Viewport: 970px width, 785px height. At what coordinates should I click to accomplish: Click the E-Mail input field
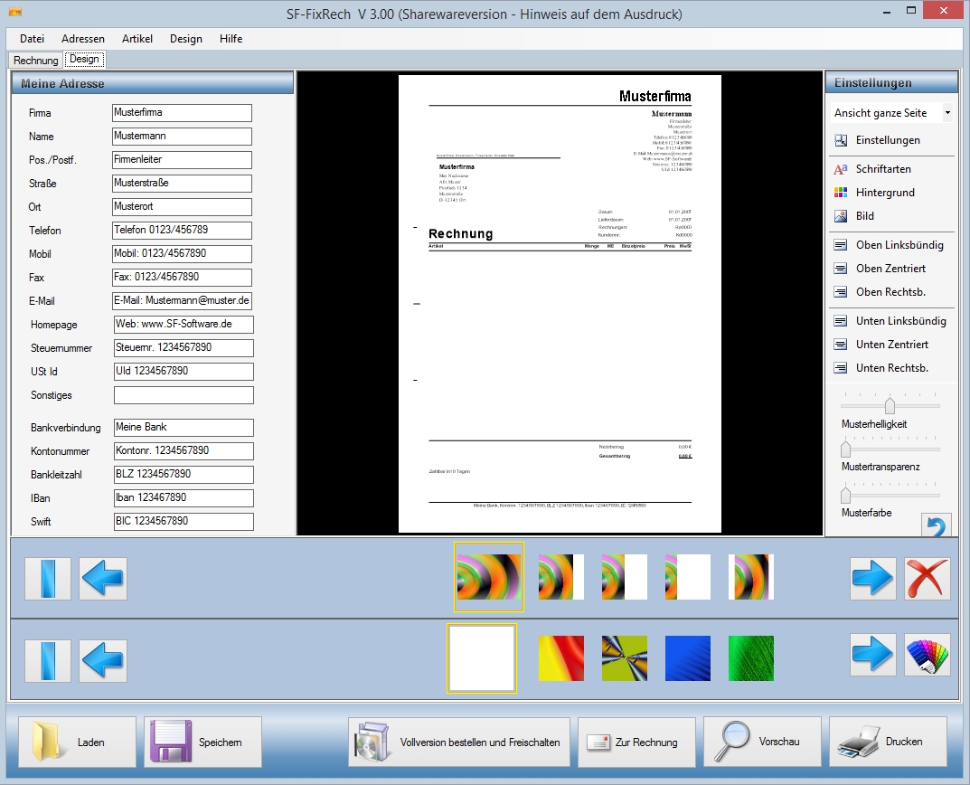pyautogui.click(x=182, y=301)
